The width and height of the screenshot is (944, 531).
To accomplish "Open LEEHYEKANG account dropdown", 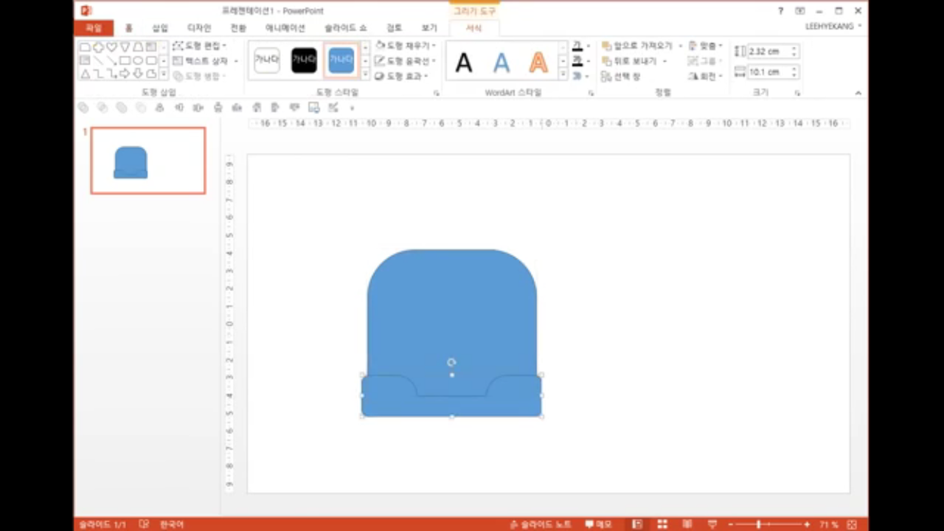I will point(833,26).
